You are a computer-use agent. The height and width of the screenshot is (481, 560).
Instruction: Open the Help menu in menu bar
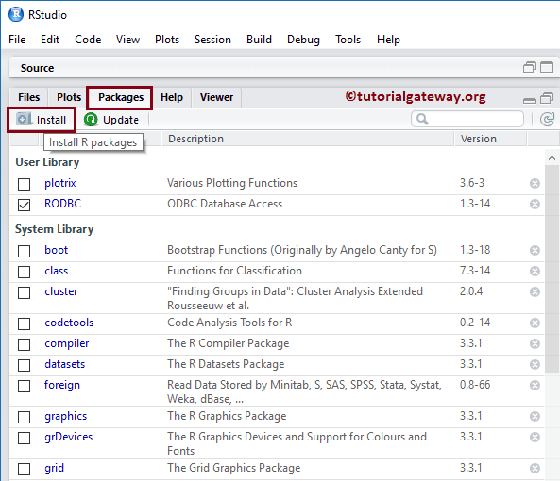pyautogui.click(x=388, y=40)
